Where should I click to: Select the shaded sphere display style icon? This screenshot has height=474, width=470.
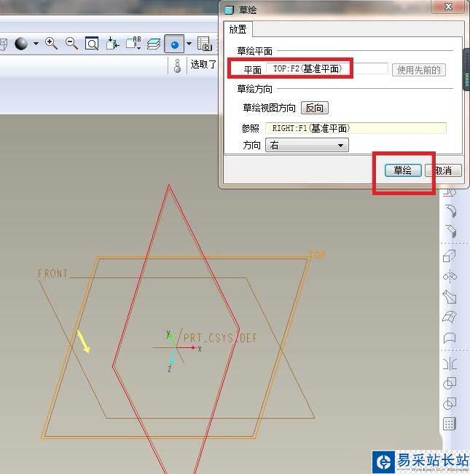click(21, 44)
